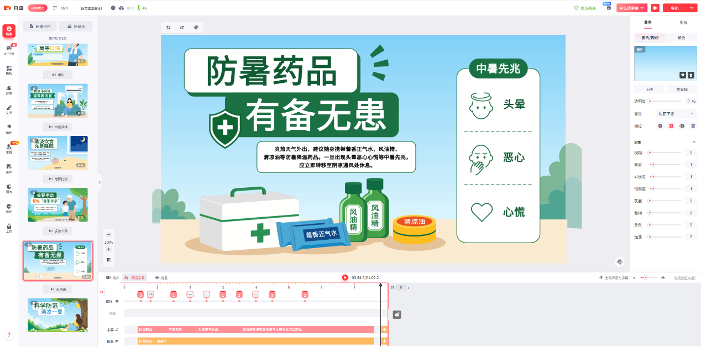Viewport: 701px width, 347px height.
Task: Adjust the 模糊 blur slider
Action: (x=665, y=152)
